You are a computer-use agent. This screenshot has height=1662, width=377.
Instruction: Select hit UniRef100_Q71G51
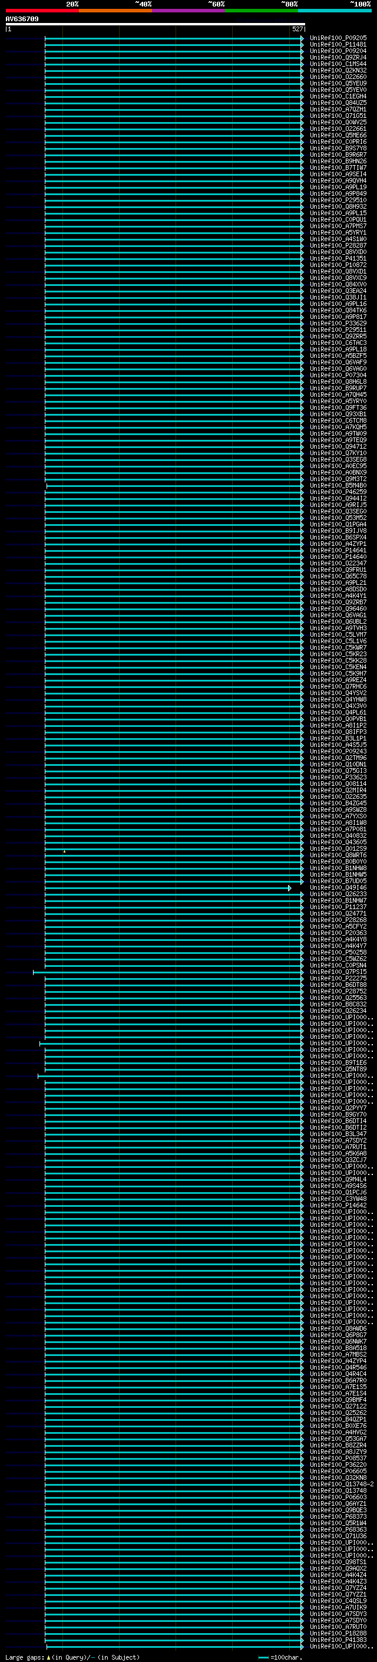[x=338, y=116]
